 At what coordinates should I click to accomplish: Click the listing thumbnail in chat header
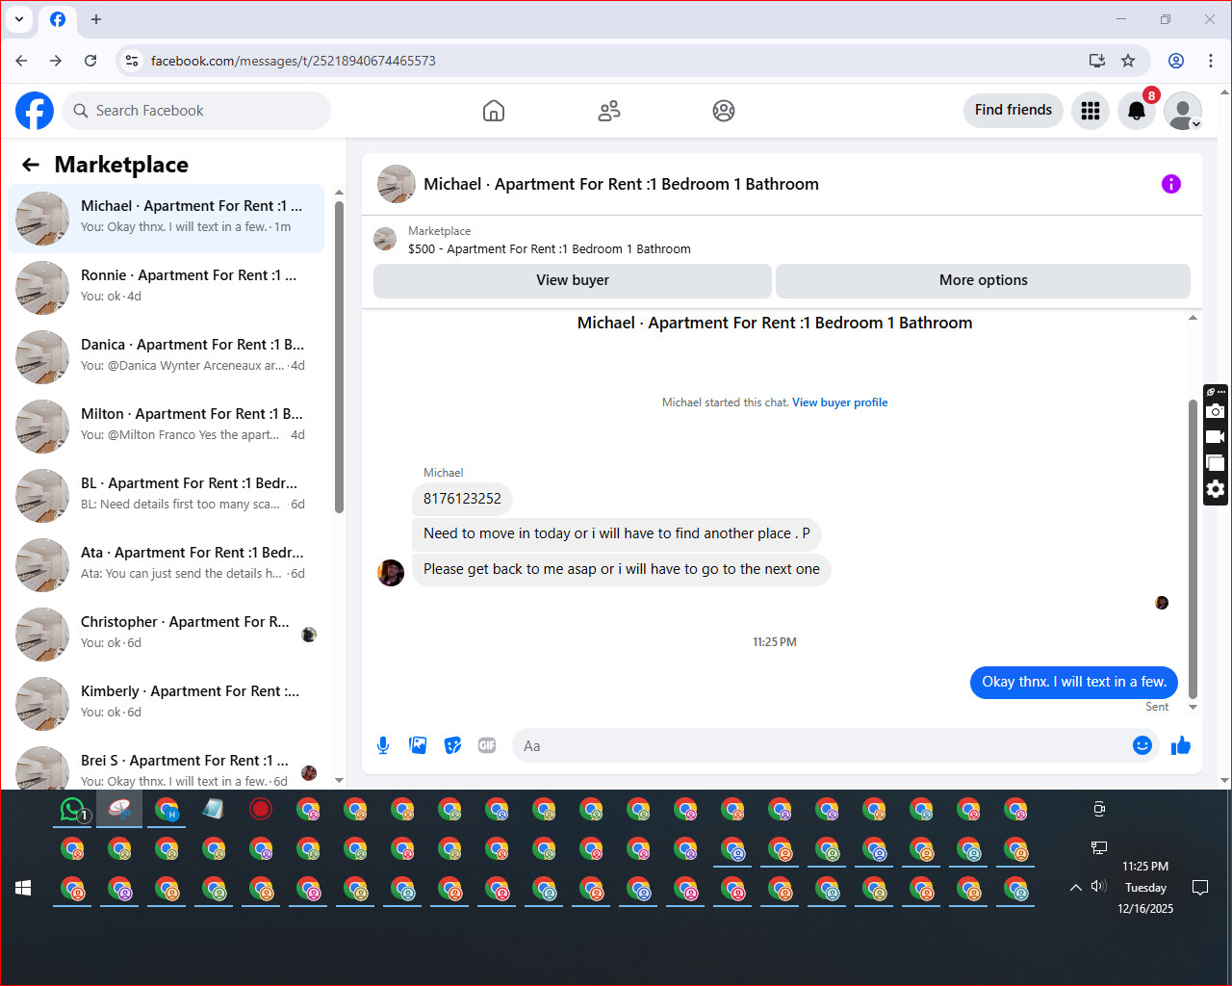[x=397, y=184]
